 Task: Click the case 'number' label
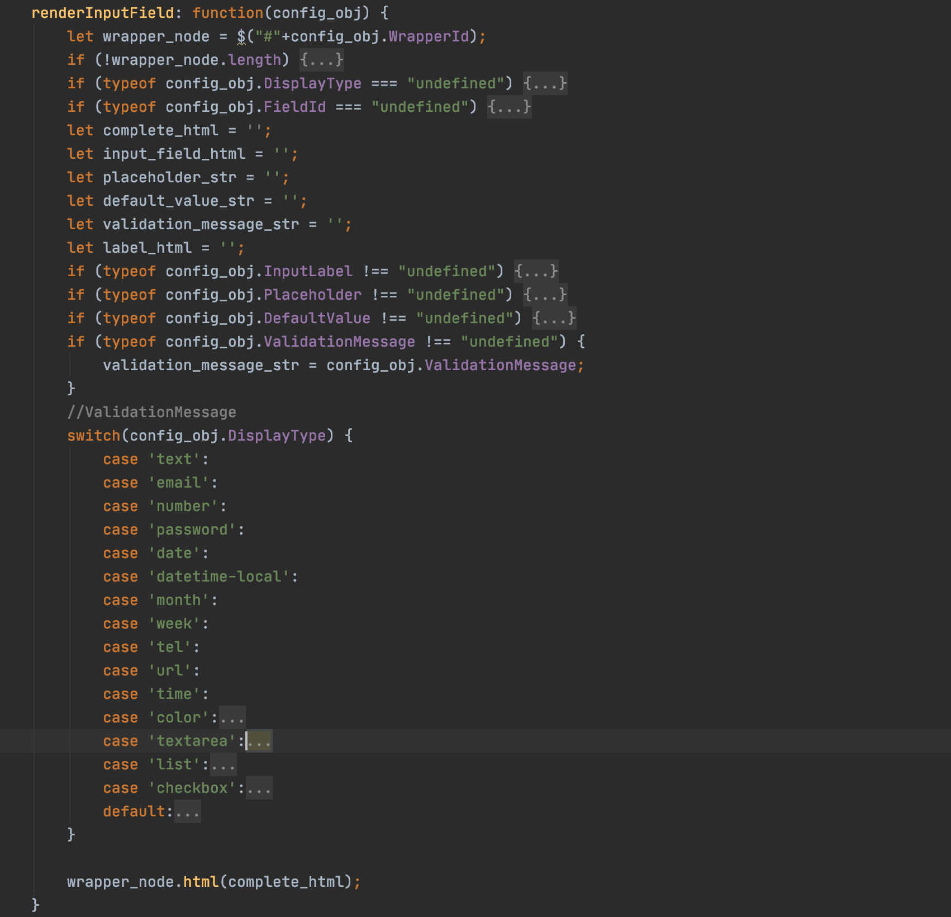(x=164, y=506)
